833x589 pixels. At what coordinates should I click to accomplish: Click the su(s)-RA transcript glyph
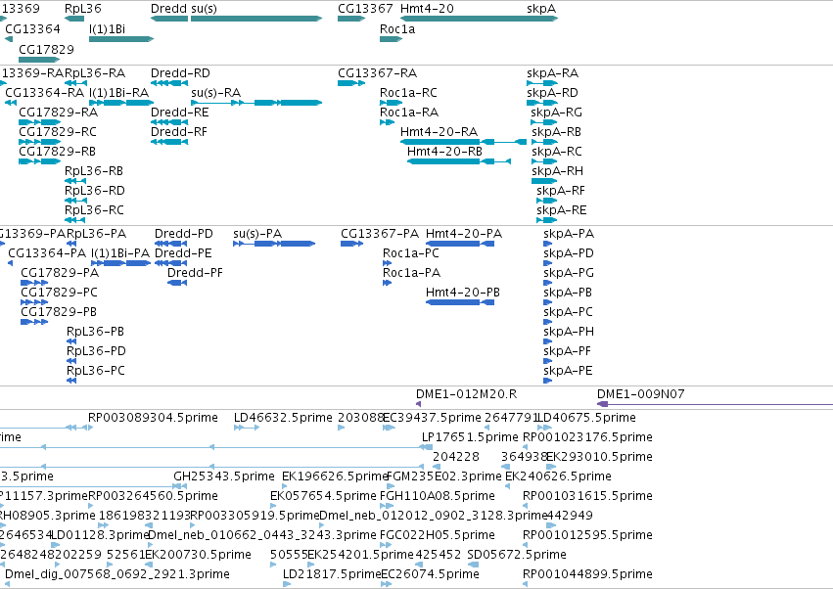click(256, 103)
